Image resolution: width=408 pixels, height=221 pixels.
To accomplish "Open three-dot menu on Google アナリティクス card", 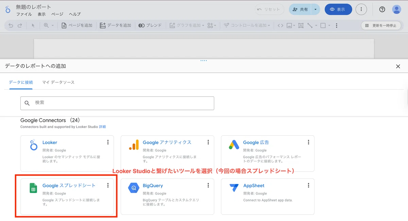I will pos(208,142).
